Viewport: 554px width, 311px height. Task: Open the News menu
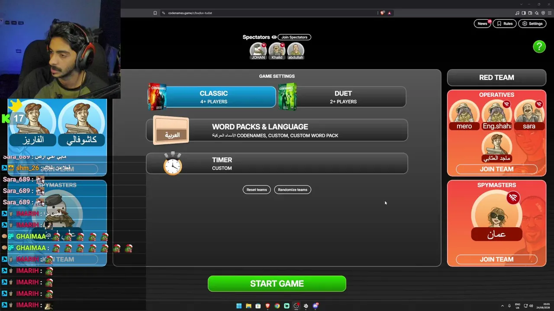coord(482,24)
